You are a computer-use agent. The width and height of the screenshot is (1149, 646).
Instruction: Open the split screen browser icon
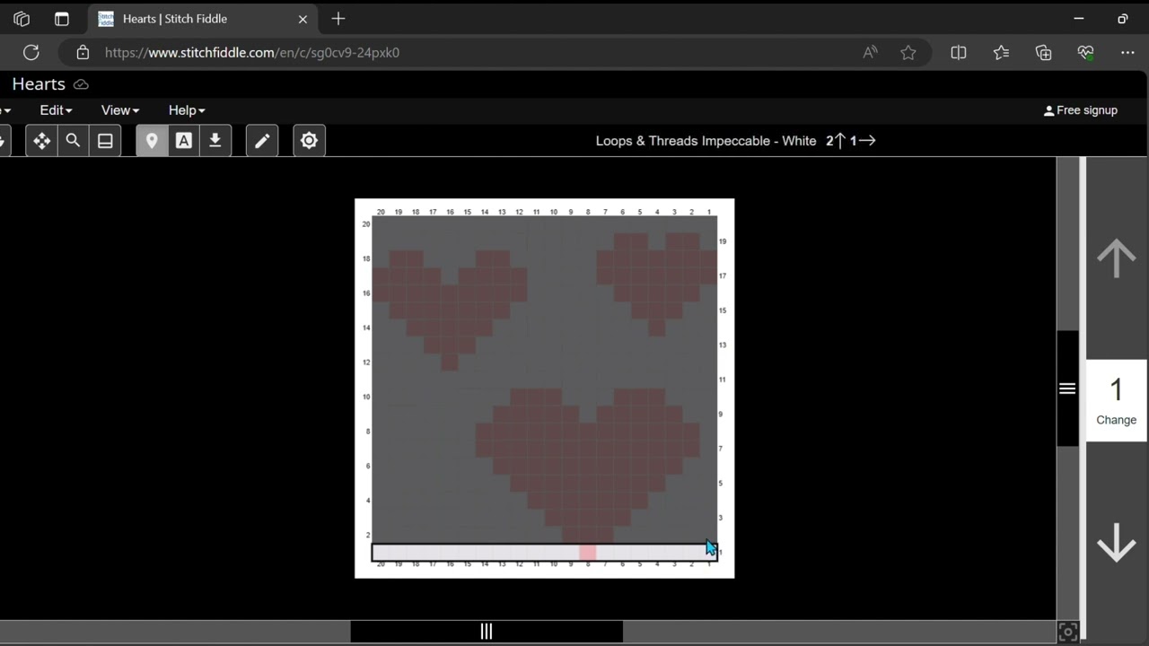click(x=959, y=52)
